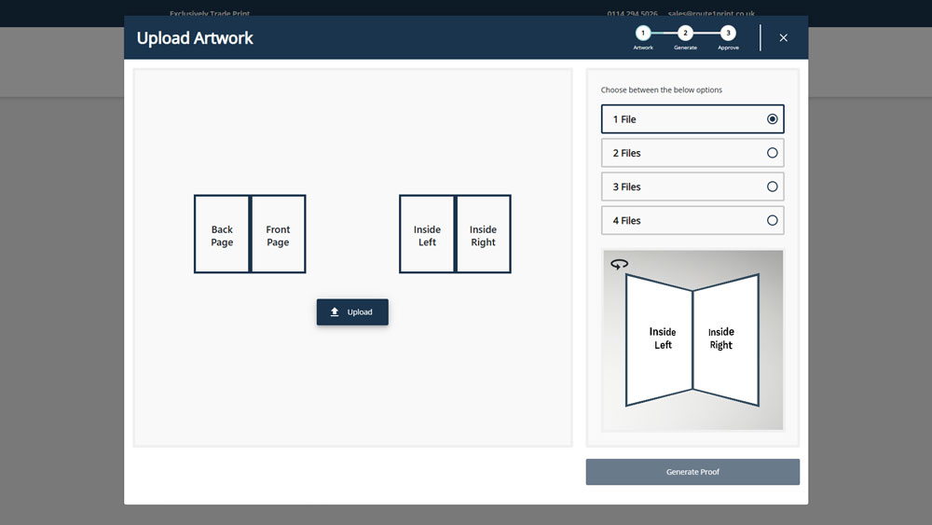Open step 3 Approve

(728, 34)
